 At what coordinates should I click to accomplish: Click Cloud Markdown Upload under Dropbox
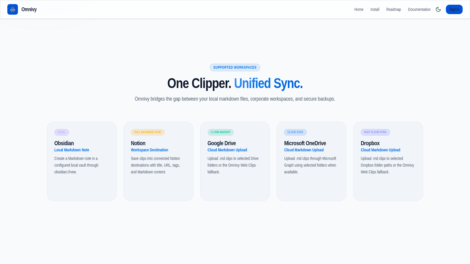coord(380,150)
